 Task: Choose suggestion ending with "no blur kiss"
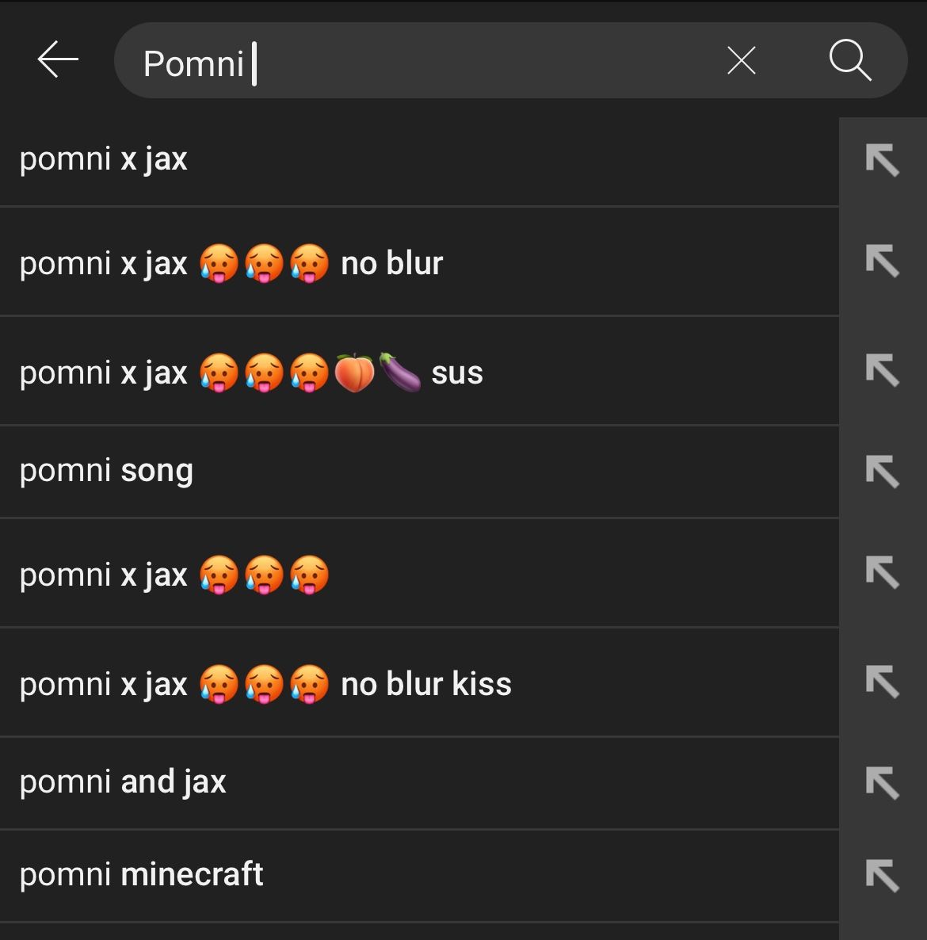(x=265, y=684)
